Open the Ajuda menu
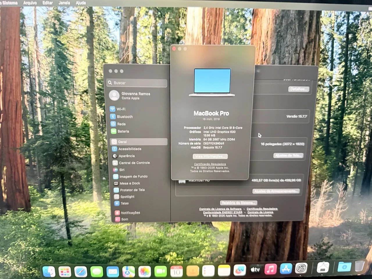The width and height of the screenshot is (372, 279). pyautogui.click(x=81, y=3)
